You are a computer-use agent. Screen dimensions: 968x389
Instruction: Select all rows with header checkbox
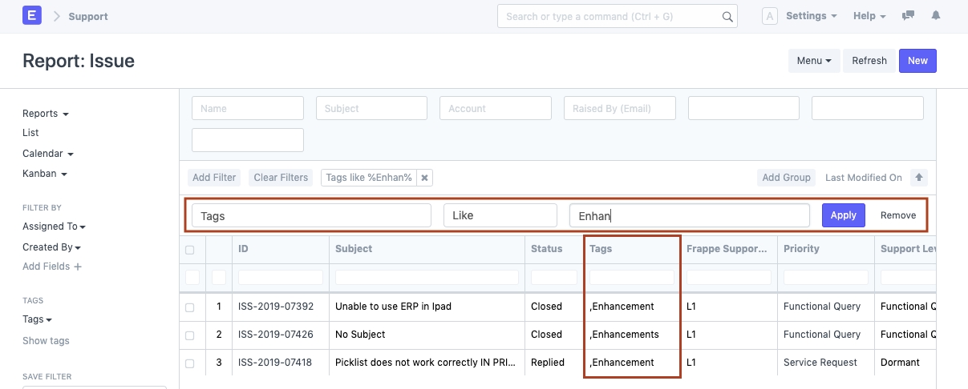coord(190,250)
